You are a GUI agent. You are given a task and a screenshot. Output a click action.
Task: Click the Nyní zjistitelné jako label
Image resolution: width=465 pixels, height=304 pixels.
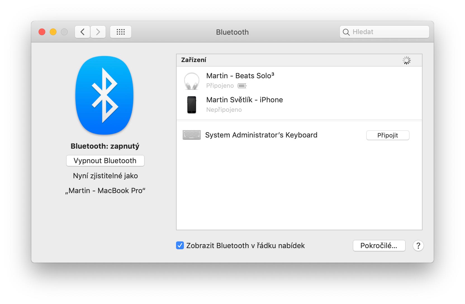[x=105, y=176]
